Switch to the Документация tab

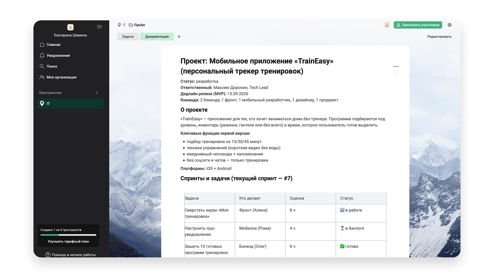(157, 37)
